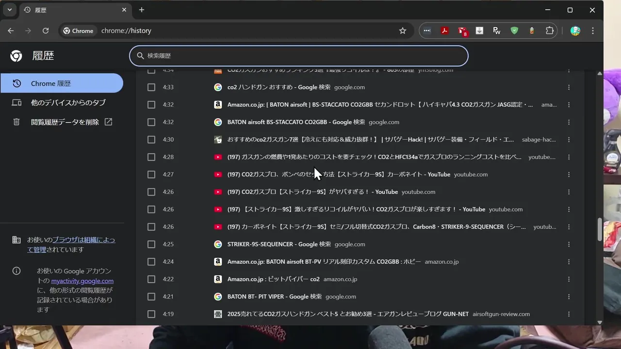Open co2 ハンドガン おすすめ Google search entry

pos(279,87)
